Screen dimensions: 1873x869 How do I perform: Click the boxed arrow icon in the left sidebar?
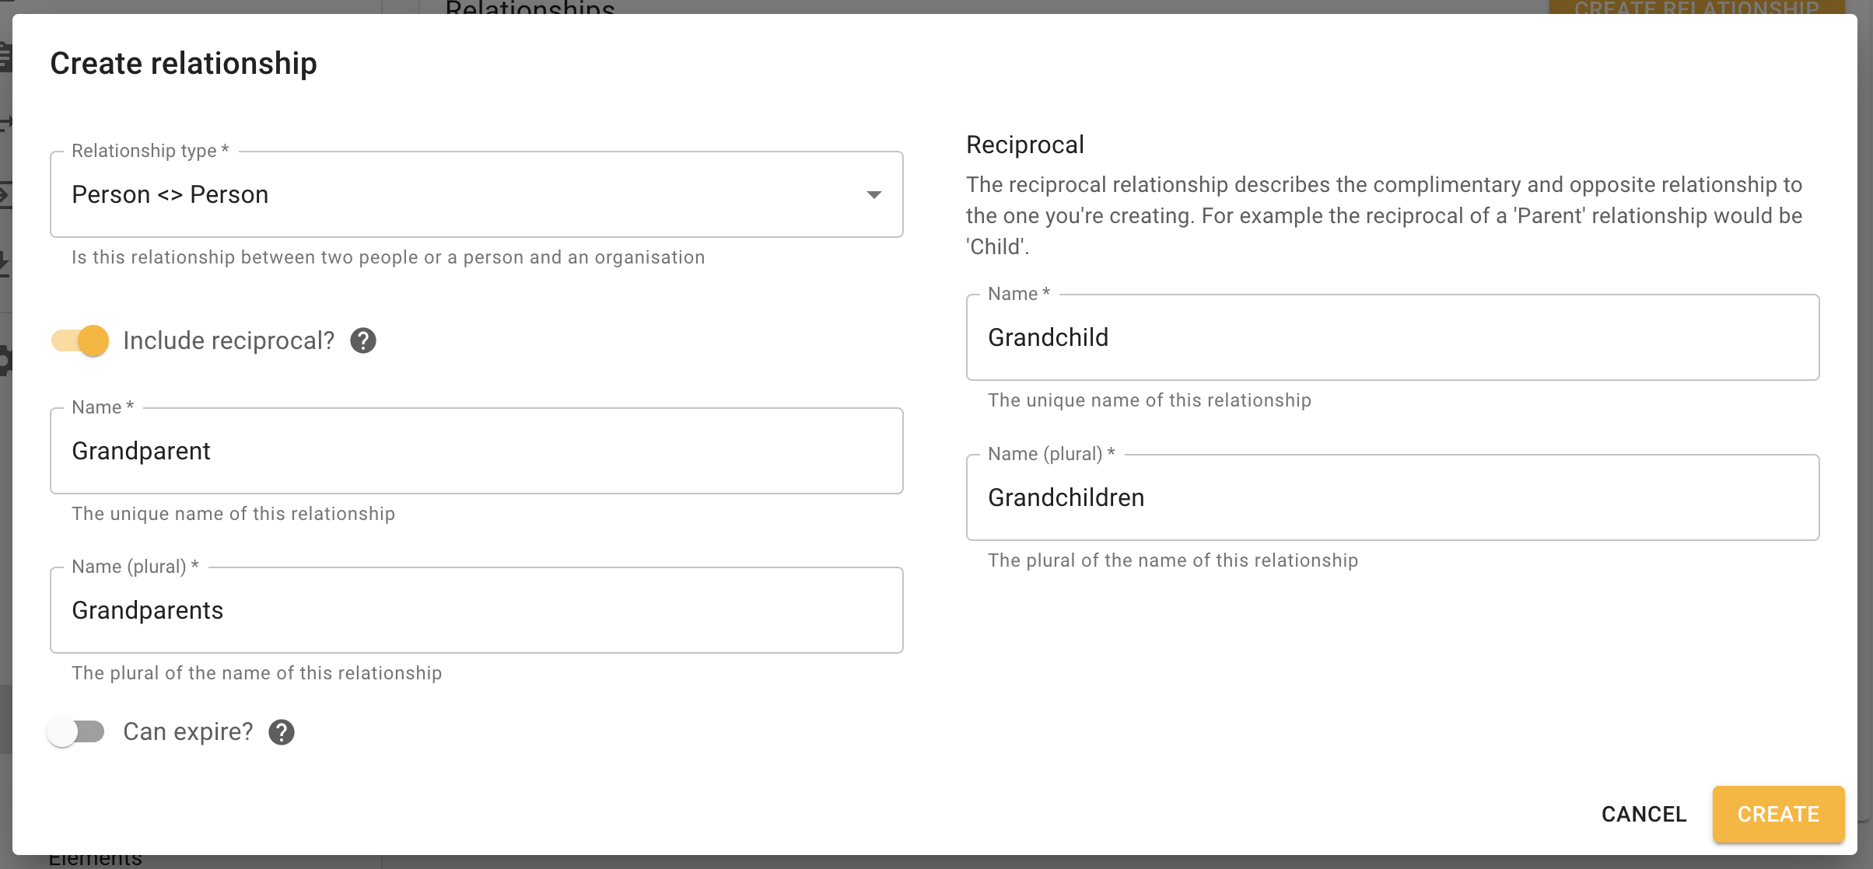5,194
